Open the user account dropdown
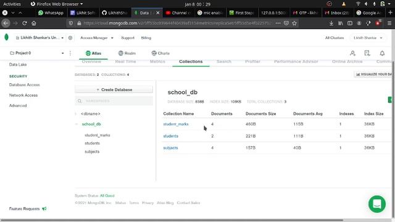Viewport: 395px width, 222px height. coord(368,38)
